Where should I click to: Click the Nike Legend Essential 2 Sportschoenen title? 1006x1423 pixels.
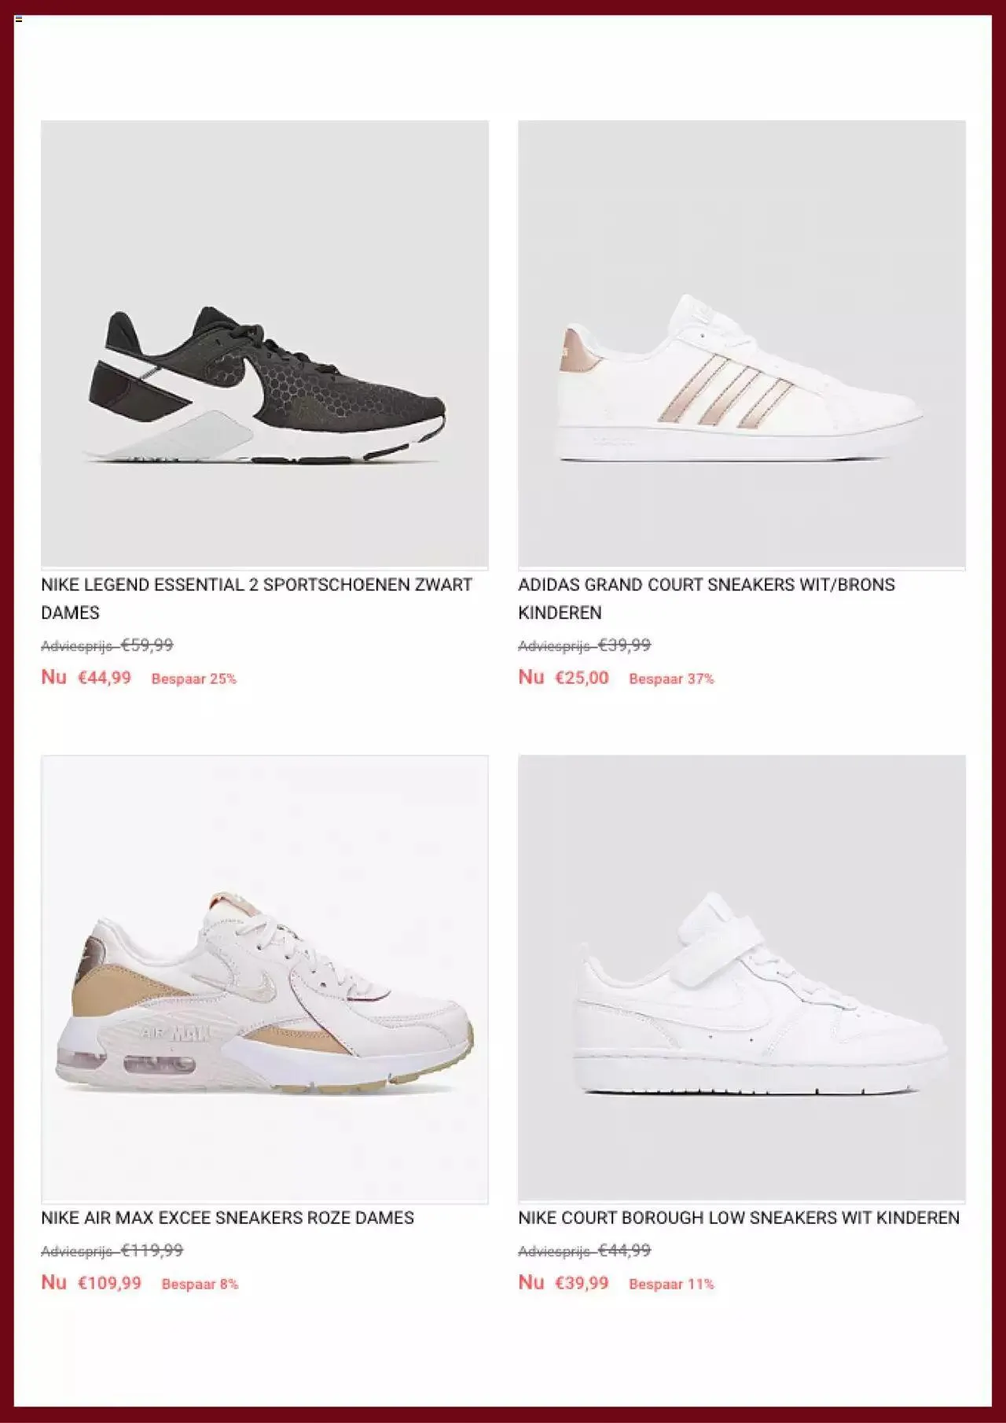pyautogui.click(x=256, y=598)
